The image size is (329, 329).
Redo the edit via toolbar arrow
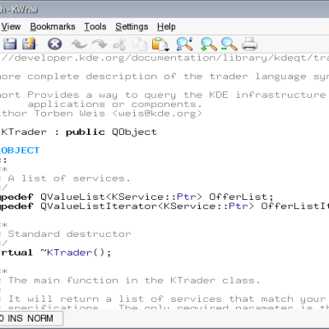pyautogui.click(x=100, y=44)
